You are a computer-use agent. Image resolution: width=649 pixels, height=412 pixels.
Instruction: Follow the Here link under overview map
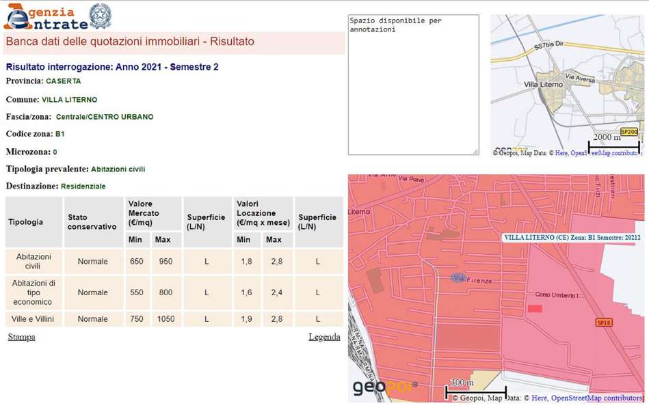pos(561,153)
